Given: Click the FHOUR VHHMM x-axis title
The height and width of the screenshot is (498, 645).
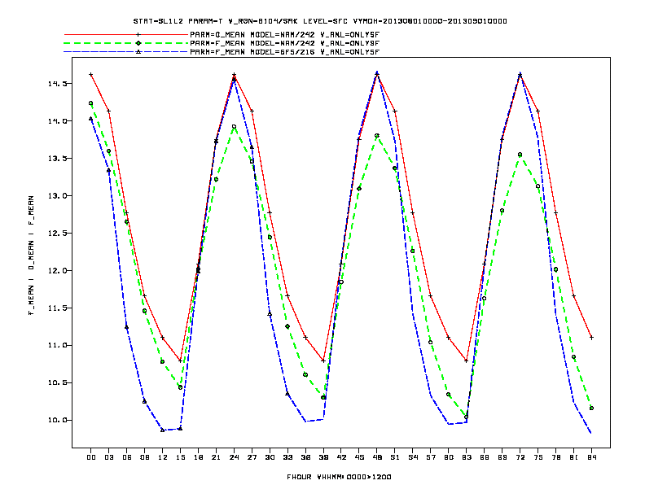Looking at the screenshot, I should [x=339, y=477].
